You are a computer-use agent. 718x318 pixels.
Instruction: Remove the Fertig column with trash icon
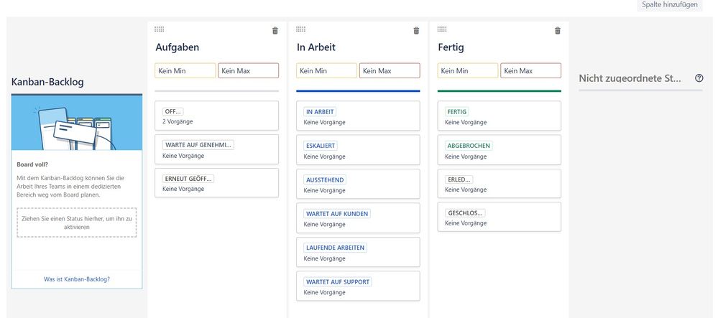click(x=557, y=31)
